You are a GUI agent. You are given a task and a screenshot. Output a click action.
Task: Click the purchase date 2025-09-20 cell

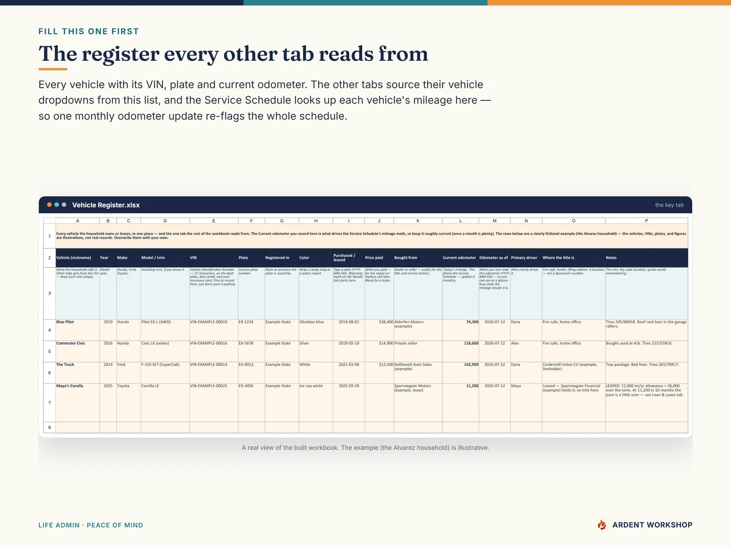(349, 402)
